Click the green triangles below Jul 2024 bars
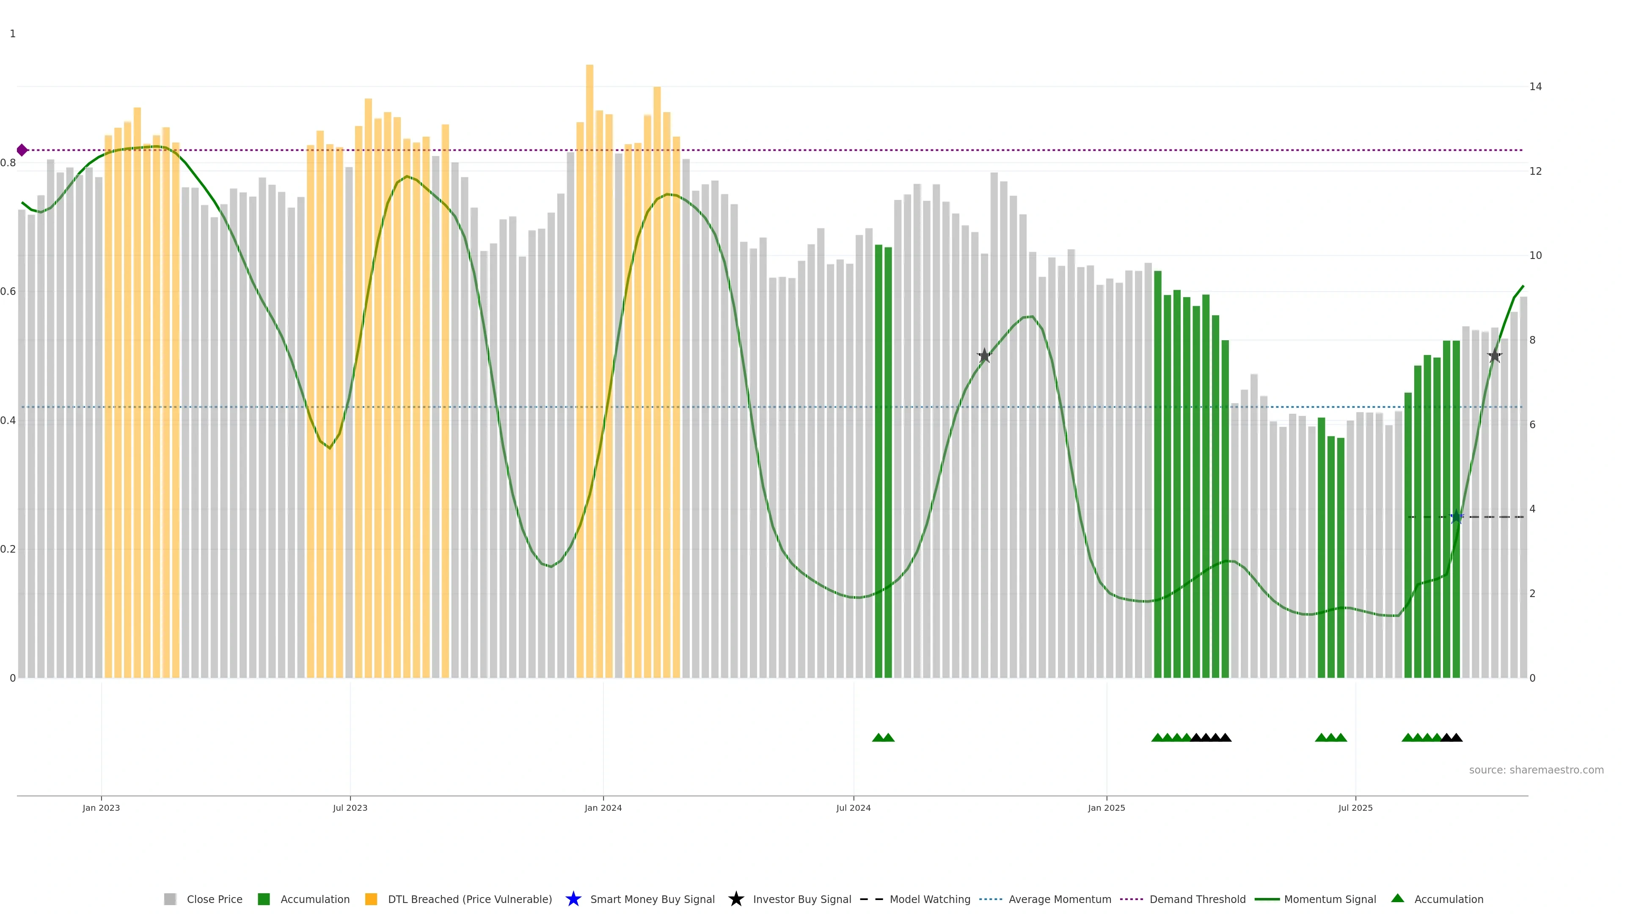 point(883,738)
